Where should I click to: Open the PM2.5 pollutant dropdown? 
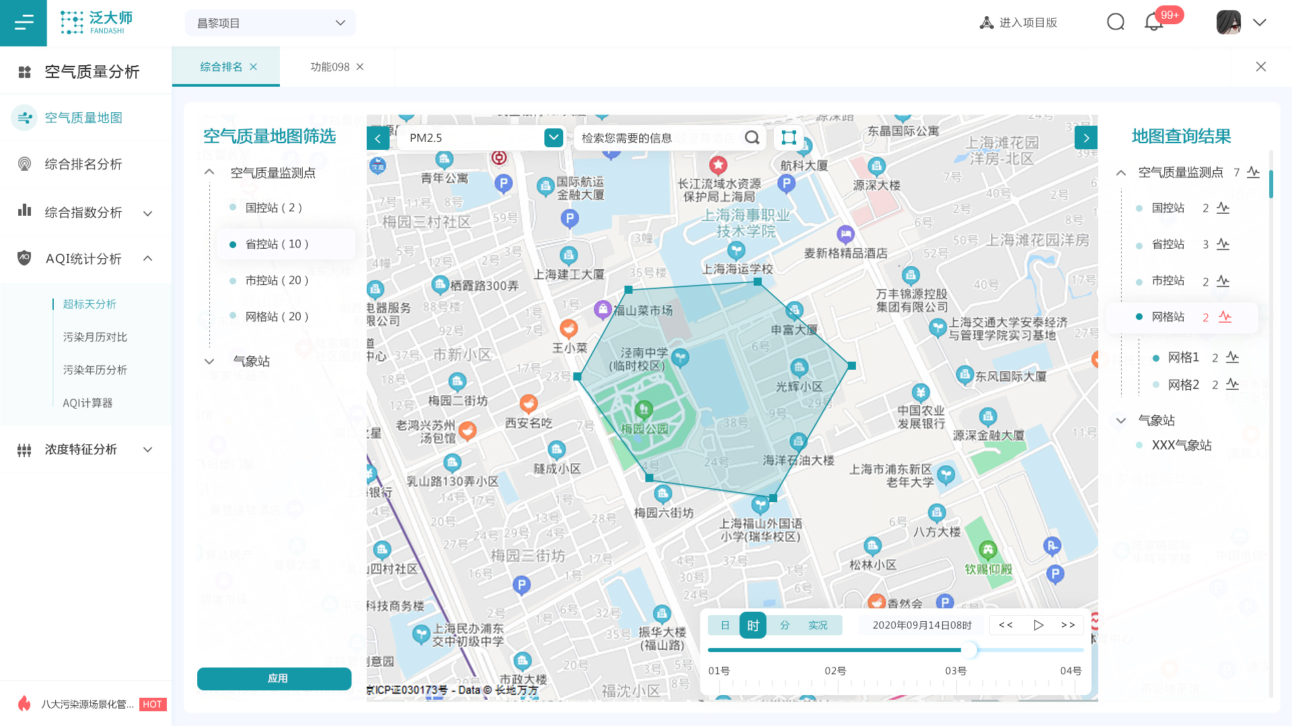click(553, 138)
